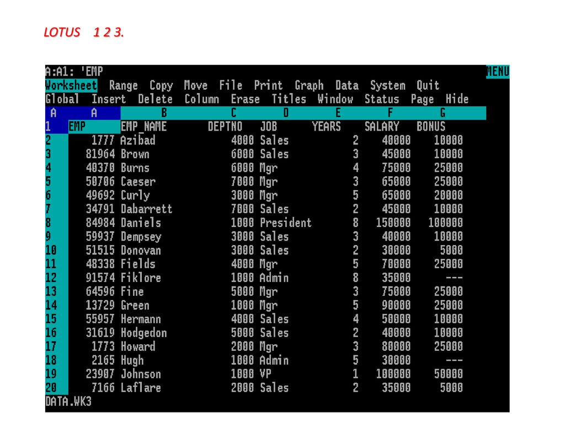The image size is (565, 423).
Task: Select Quit in the main menu
Action: (x=428, y=85)
